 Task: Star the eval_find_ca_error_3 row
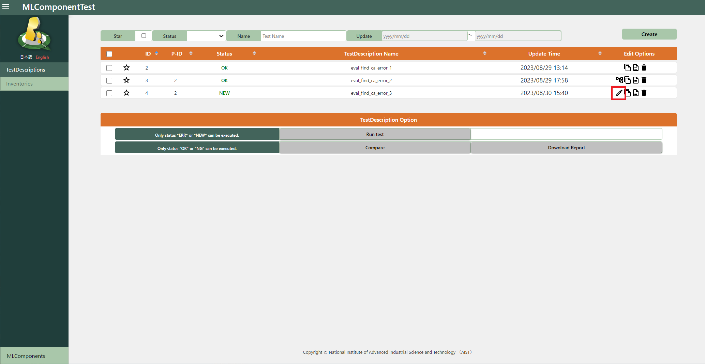tap(126, 93)
